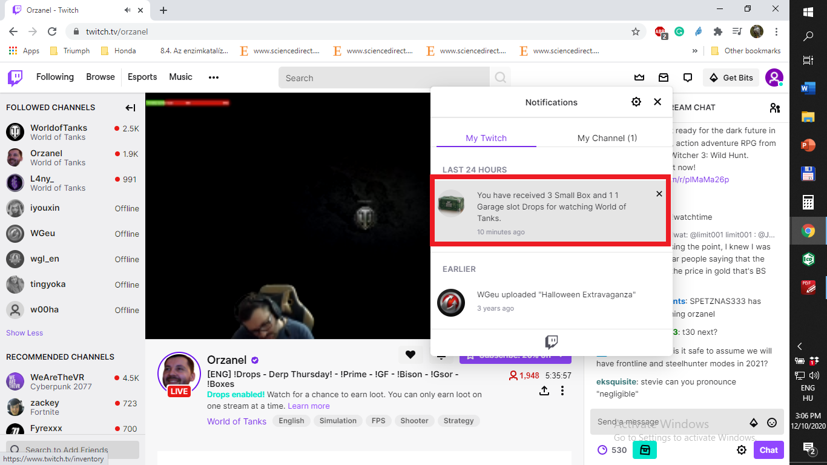827x465 pixels.
Task: Open WeAreTheVR recommended channel
Action: (x=73, y=381)
